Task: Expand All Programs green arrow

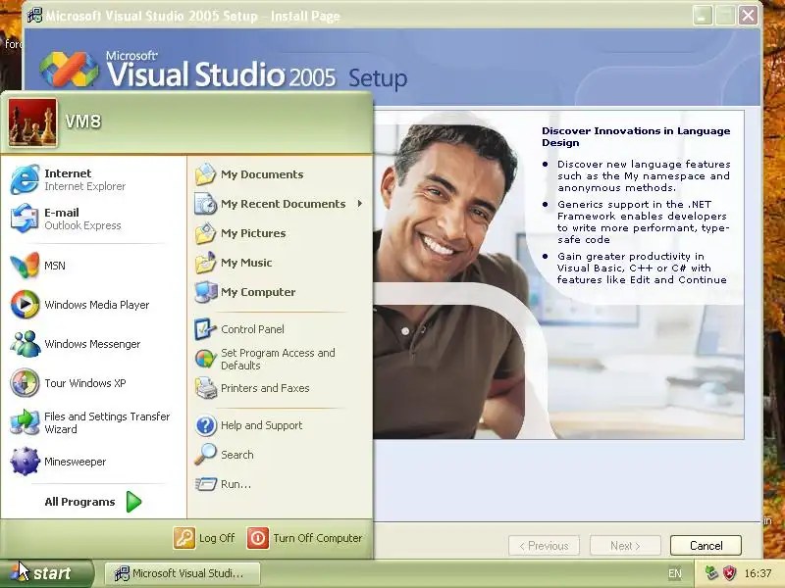Action: click(x=133, y=502)
